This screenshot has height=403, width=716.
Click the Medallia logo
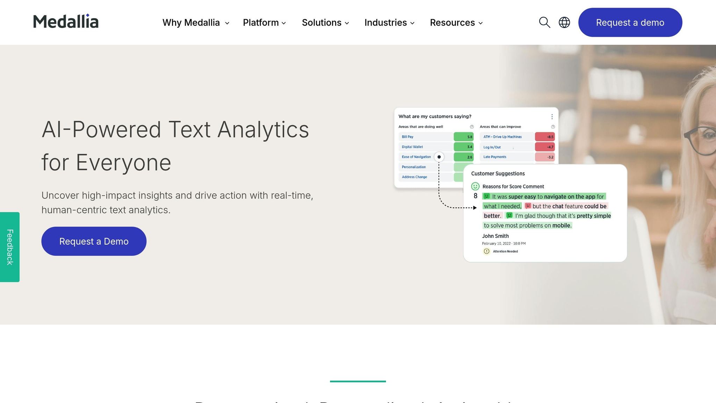[66, 22]
